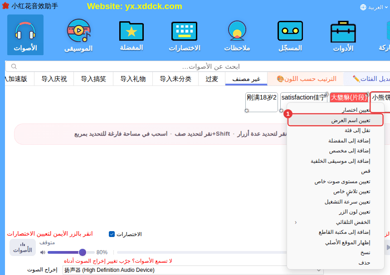The width and height of the screenshot is (390, 275).
Task: Click the volume speaker icon
Action: [43, 252]
